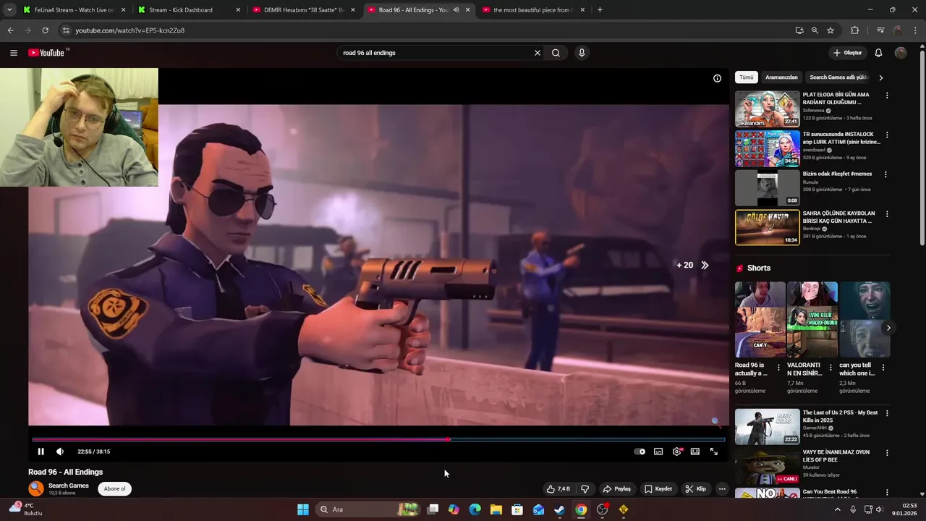Open the Chrome three-dot menu
The image size is (926, 521).
916,30
